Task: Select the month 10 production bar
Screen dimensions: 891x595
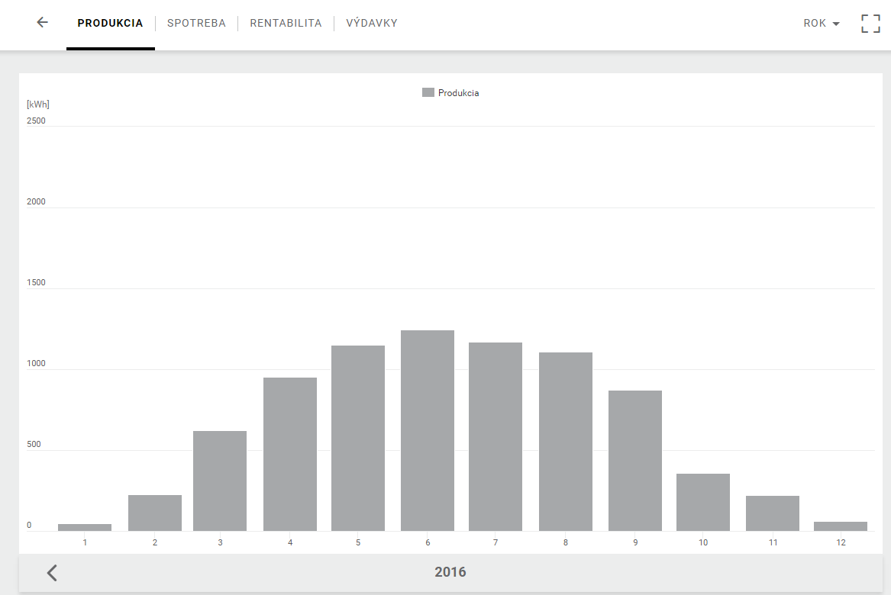Action: click(703, 503)
